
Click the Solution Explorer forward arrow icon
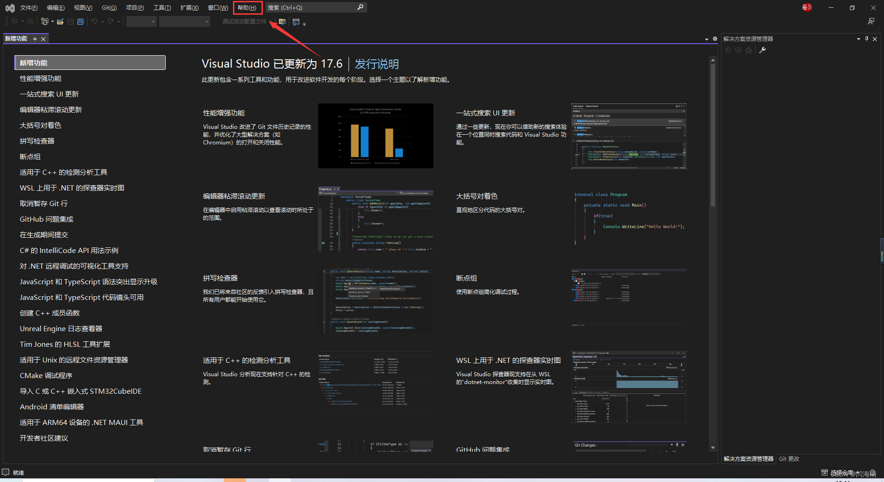[738, 50]
